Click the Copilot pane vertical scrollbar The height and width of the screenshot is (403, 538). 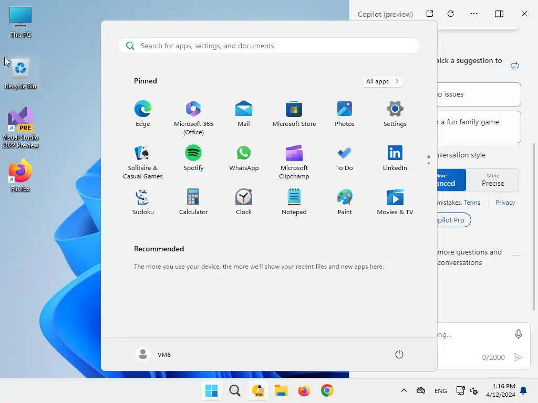[x=534, y=226]
